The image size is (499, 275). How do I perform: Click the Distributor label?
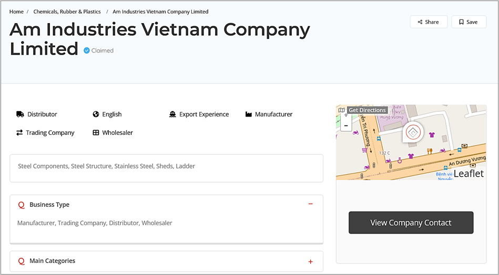pyautogui.click(x=42, y=114)
